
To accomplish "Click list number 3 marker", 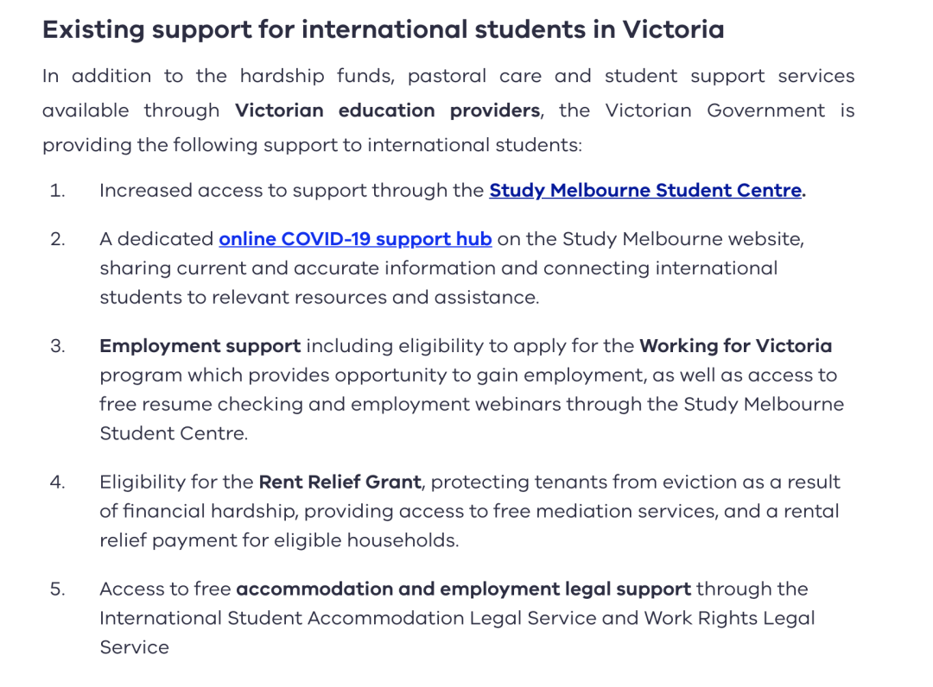I will [x=58, y=346].
